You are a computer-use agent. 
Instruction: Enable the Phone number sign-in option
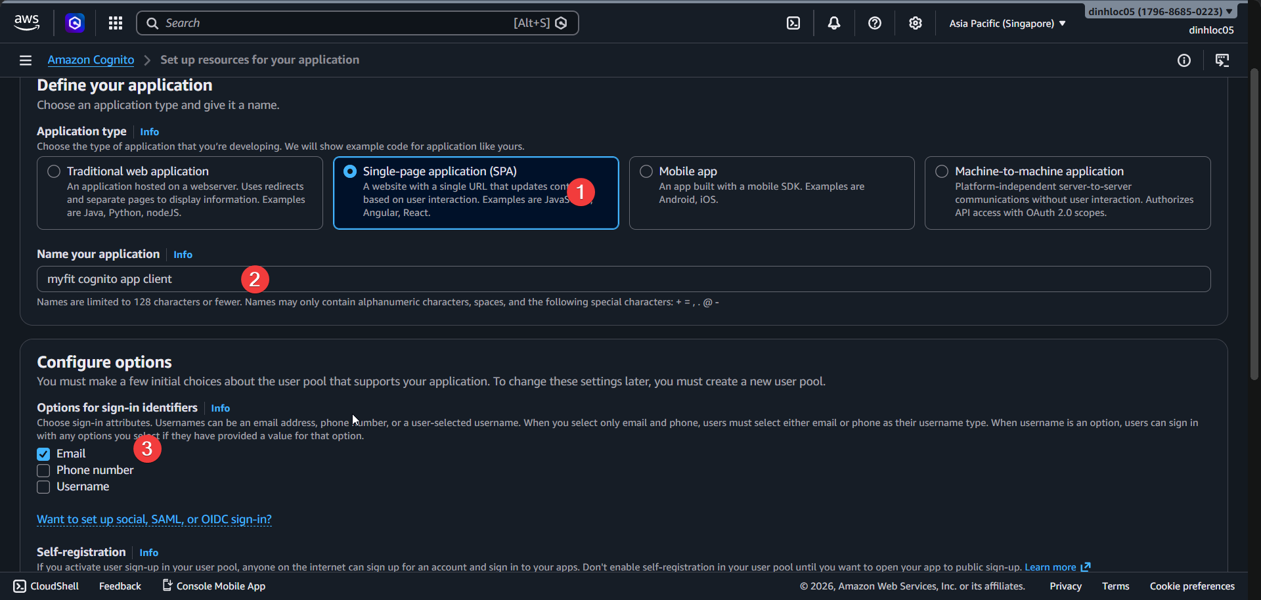click(x=43, y=470)
